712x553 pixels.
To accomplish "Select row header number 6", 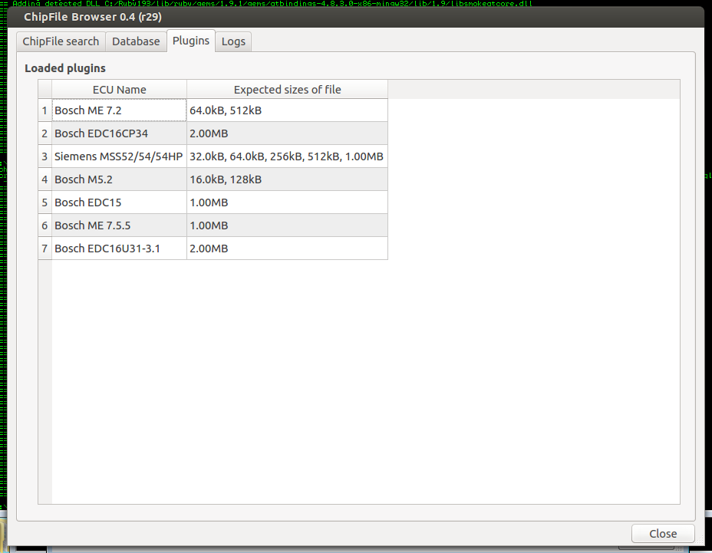I will coord(45,225).
